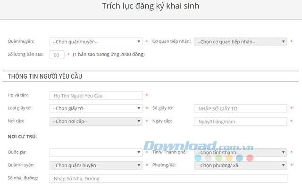Click the 'Loại giấy tờ:' label
Image resolution: width=302 pixels, height=187 pixels.
[20, 108]
